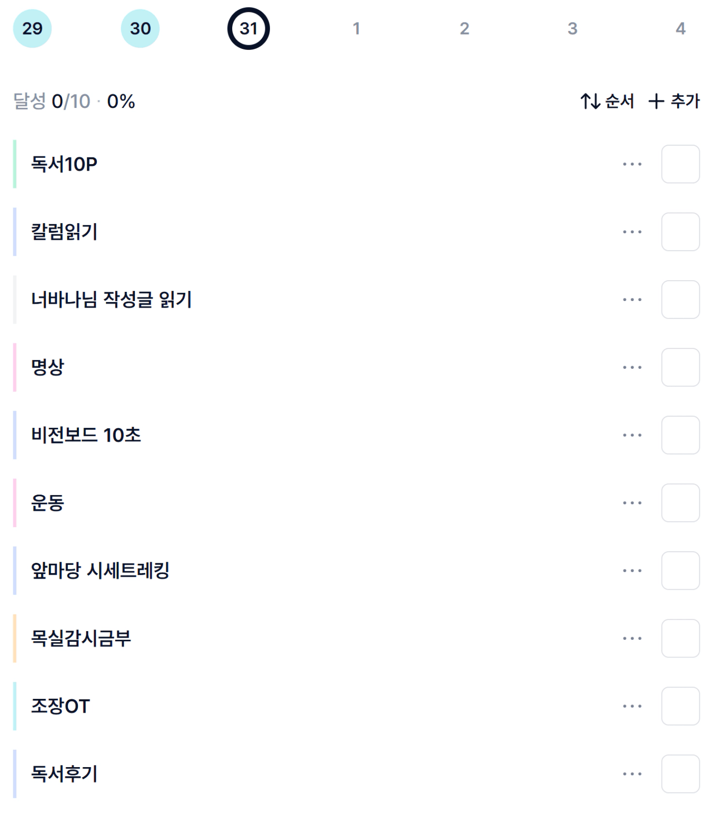Open the more options dots for 독서10P
Viewport: 716px width, 816px height.
point(632,164)
